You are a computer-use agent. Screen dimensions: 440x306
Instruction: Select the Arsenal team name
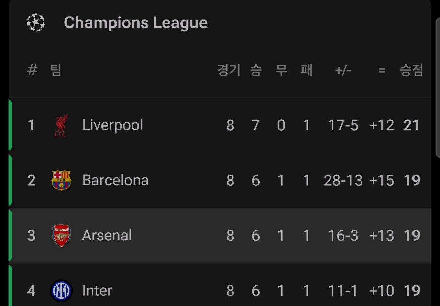click(x=107, y=236)
